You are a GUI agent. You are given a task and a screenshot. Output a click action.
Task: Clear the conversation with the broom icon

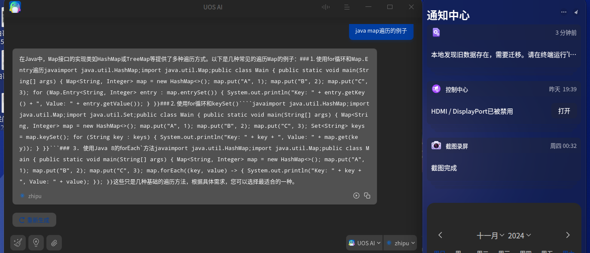point(18,243)
